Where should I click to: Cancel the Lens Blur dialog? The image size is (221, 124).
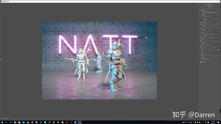(209, 8)
